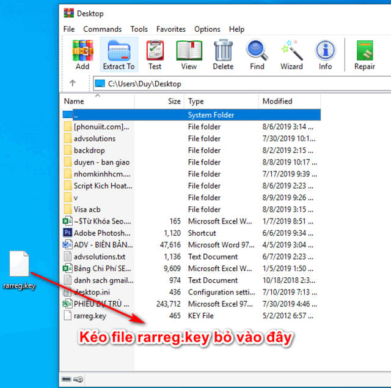
Task: Select the 'duyen - ban giao' folder
Action: click(102, 162)
